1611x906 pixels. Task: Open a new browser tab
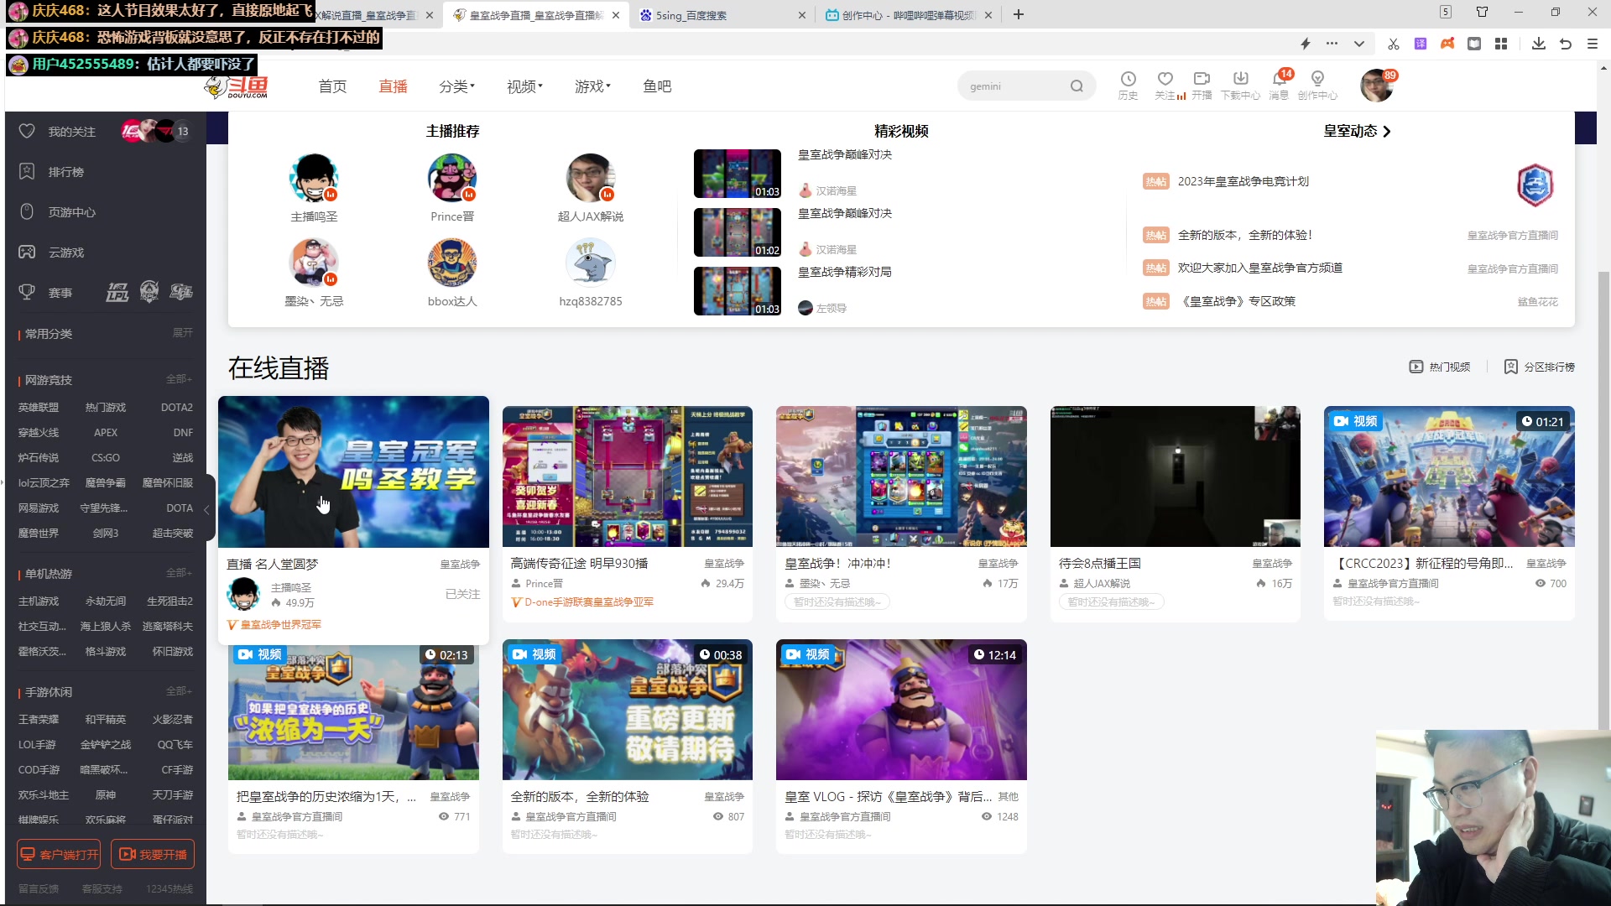pos(1019,14)
